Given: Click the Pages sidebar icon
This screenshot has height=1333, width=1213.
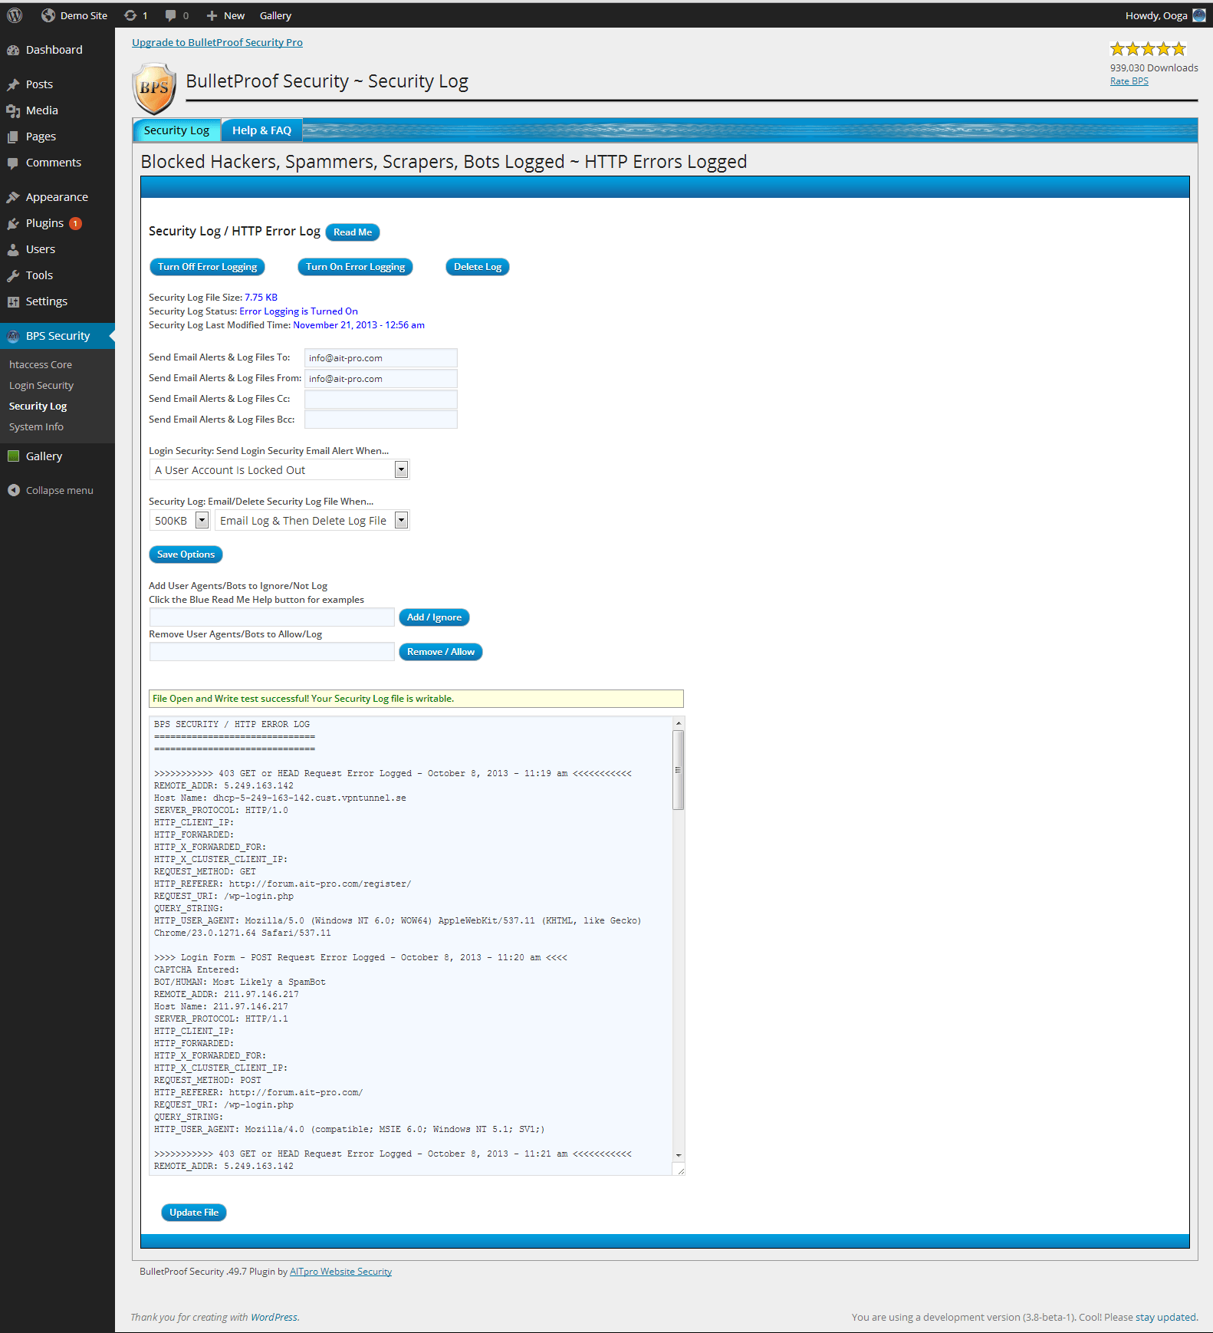Looking at the screenshot, I should pos(13,137).
